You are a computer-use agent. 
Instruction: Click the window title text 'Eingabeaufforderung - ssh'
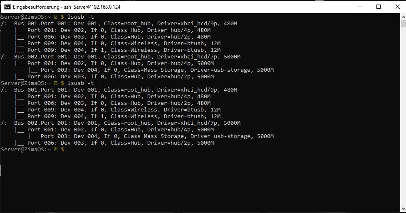tap(42, 7)
